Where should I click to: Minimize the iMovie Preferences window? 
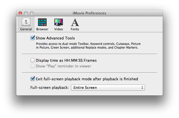pyautogui.click(x=26, y=13)
